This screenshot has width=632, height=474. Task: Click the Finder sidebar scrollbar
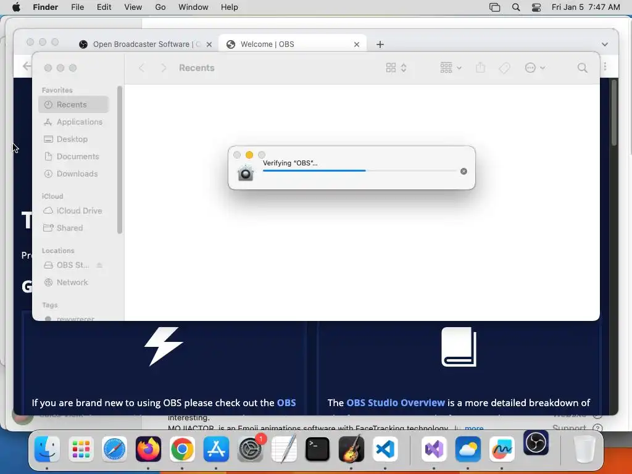tap(119, 160)
